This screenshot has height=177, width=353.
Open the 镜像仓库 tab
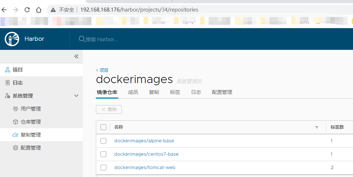(x=107, y=92)
